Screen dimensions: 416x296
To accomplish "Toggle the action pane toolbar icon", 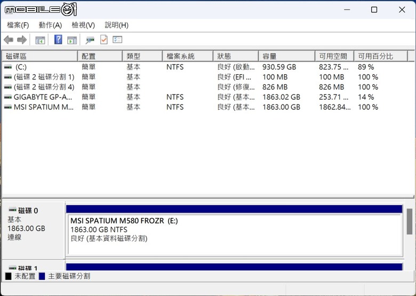I will coord(72,40).
